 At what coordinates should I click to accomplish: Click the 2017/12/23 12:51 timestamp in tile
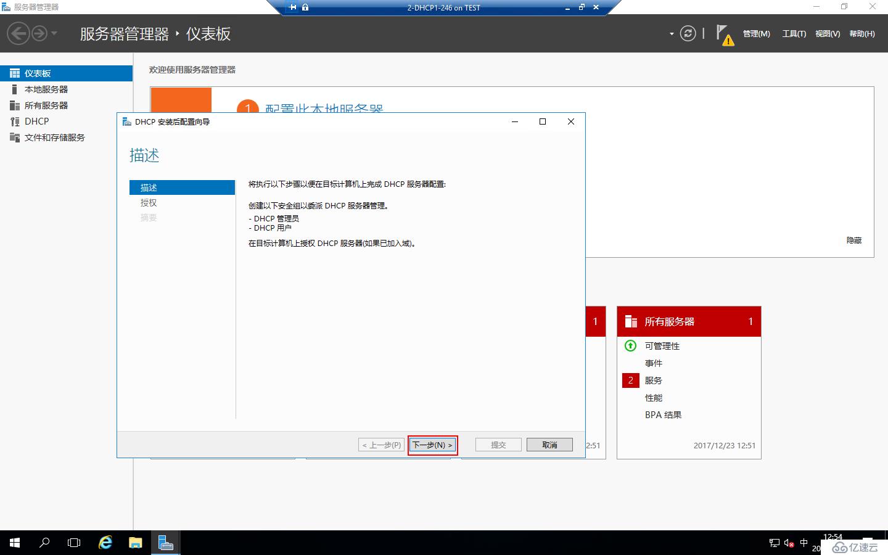coord(725,445)
